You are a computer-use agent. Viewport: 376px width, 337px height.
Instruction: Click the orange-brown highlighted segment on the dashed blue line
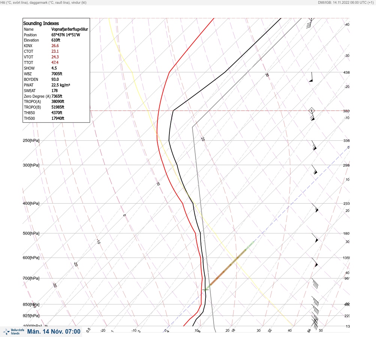tap(228, 267)
